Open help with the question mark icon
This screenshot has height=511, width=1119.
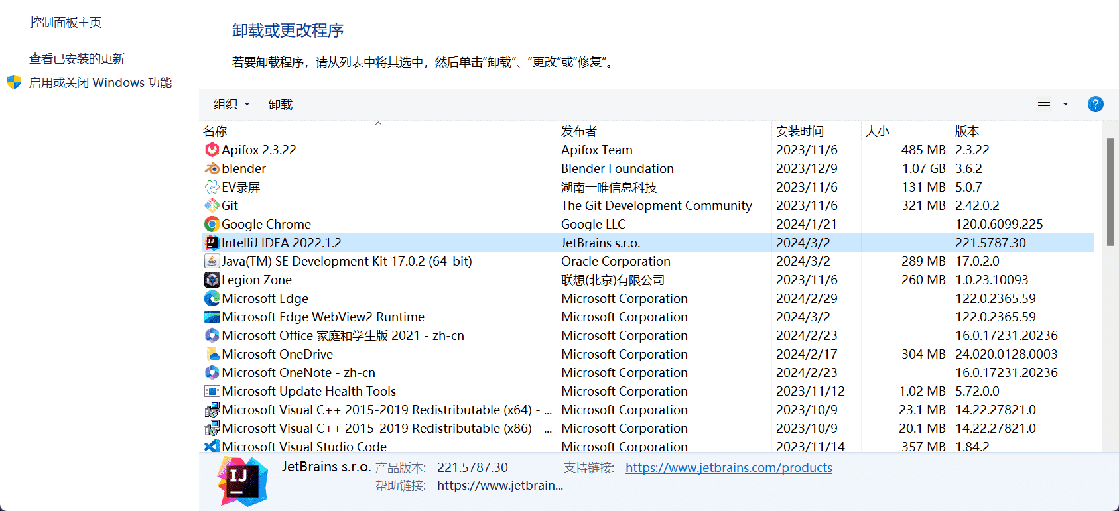[x=1095, y=104]
